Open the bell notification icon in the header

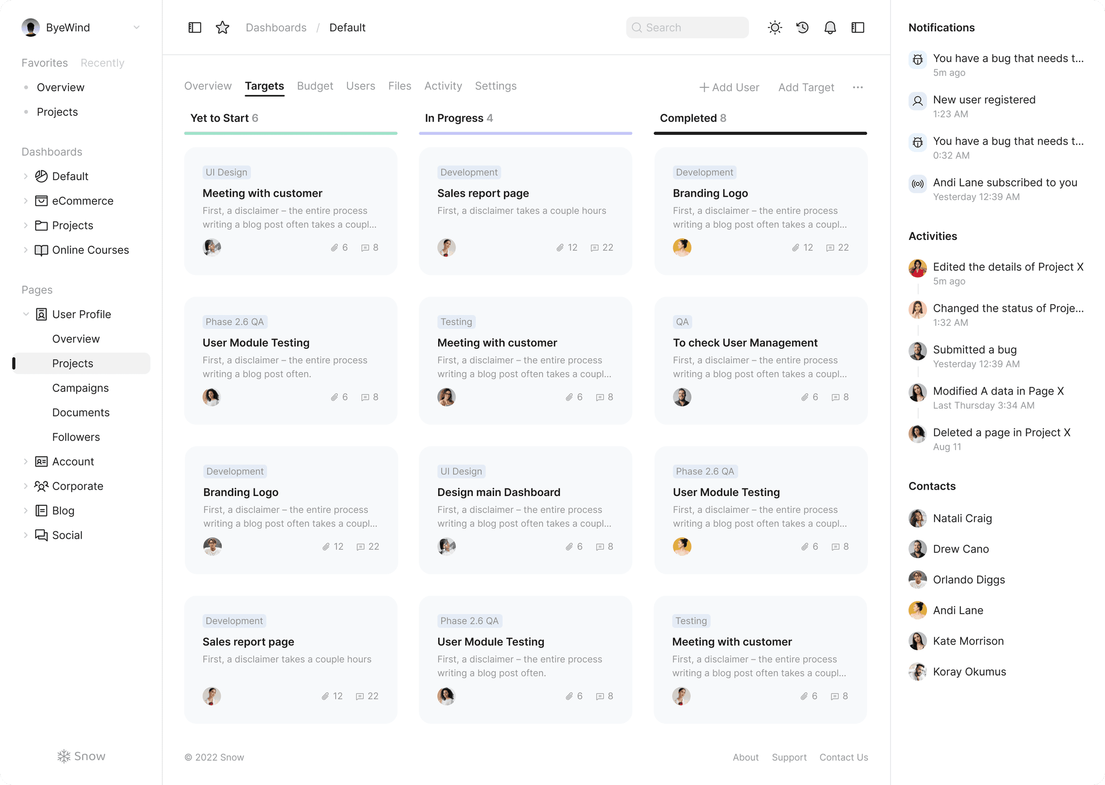[830, 27]
